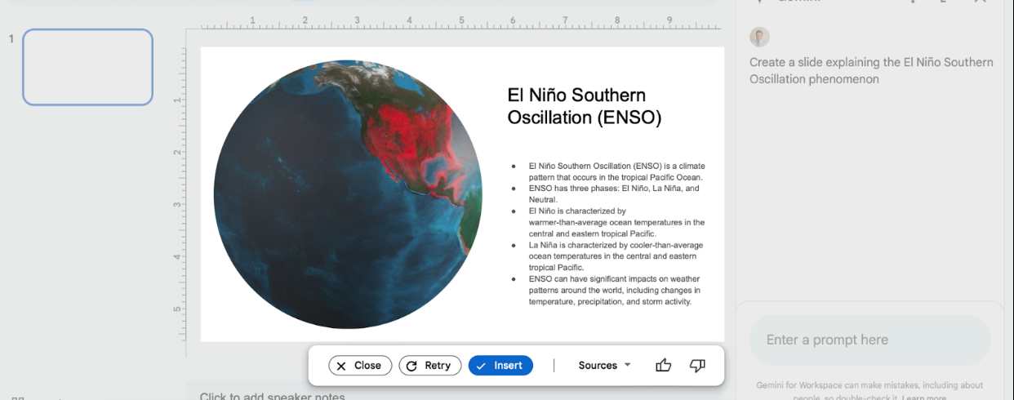This screenshot has width=1014, height=400.
Task: Focus the "Enter a prompt here" field
Action: pyautogui.click(x=869, y=340)
